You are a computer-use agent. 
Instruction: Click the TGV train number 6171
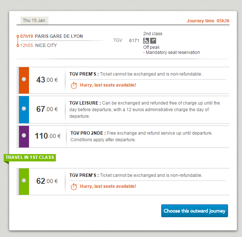point(134,41)
